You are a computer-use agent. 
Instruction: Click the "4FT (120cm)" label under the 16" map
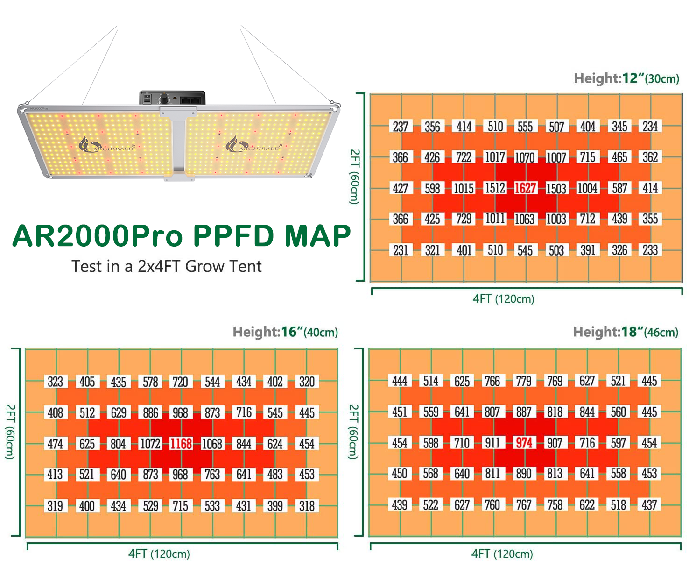pos(159,554)
